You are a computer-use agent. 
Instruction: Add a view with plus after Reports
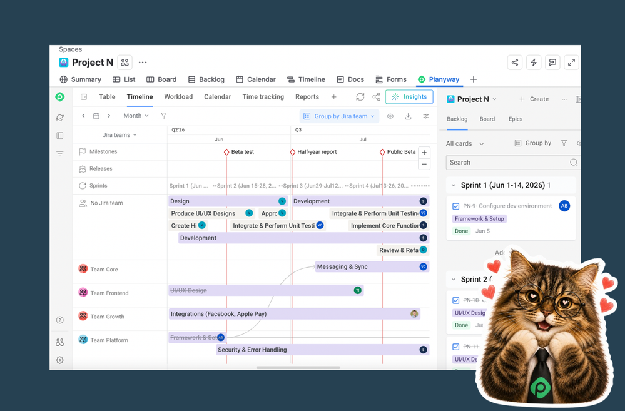[333, 97]
